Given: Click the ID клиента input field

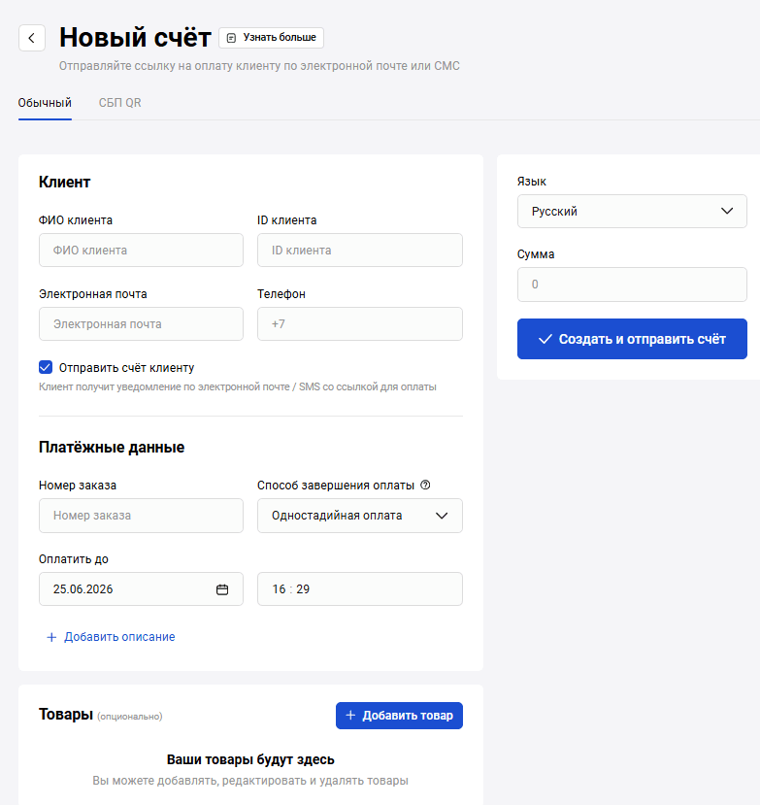Looking at the screenshot, I should (360, 250).
